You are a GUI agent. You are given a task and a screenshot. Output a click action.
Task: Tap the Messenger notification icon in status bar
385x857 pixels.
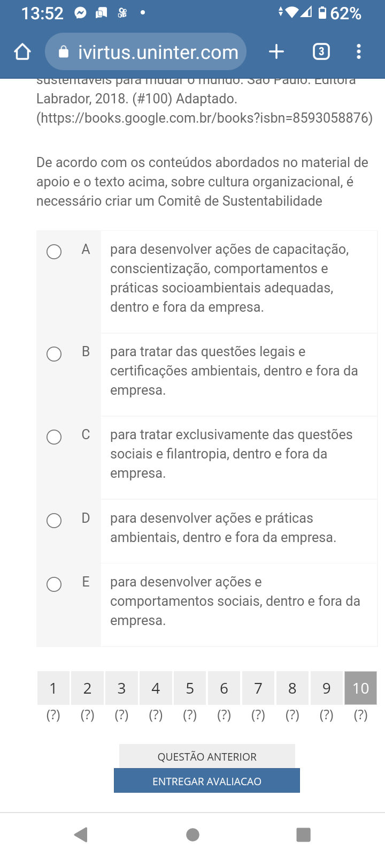(80, 13)
